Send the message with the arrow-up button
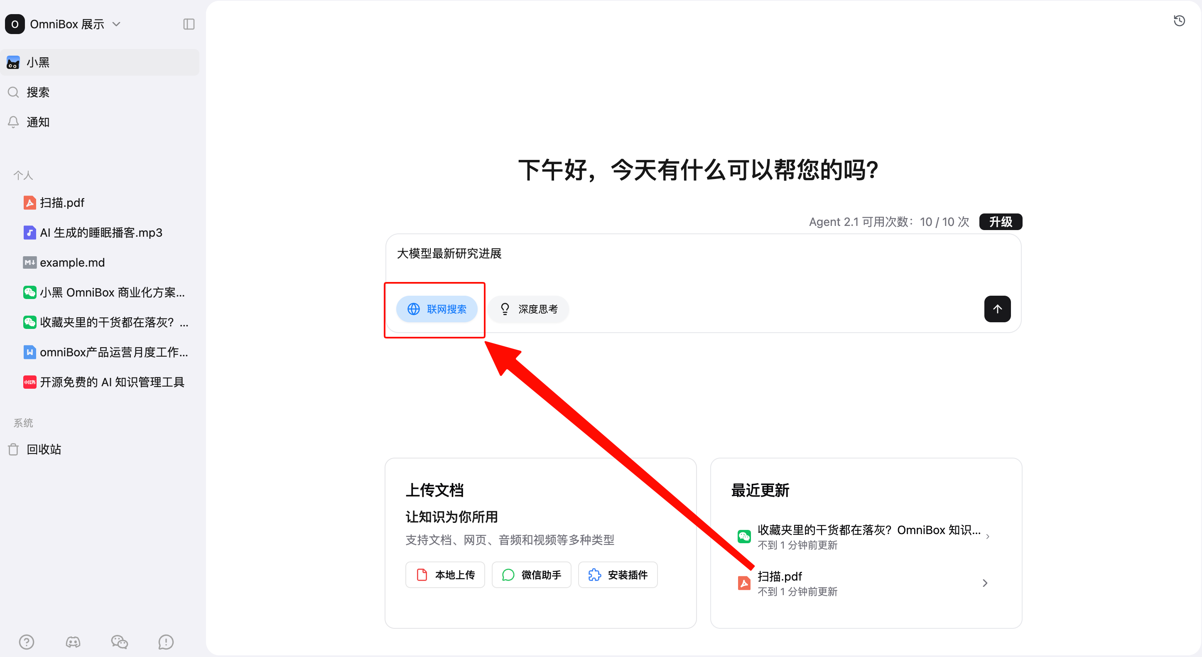 997,309
